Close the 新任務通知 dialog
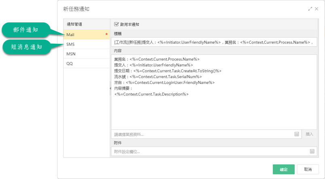 317,9
